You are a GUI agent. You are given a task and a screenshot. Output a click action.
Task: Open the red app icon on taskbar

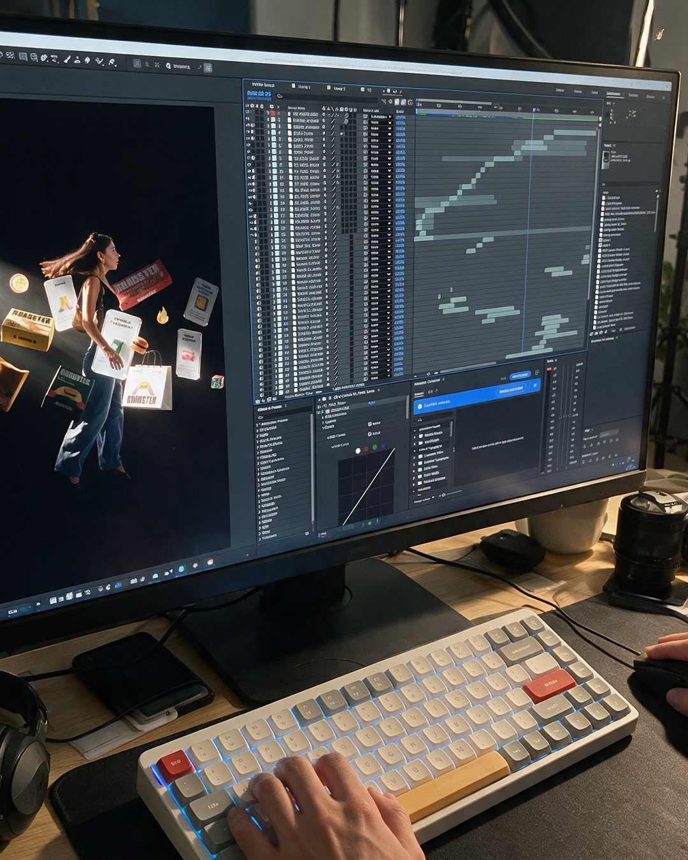tap(210, 562)
